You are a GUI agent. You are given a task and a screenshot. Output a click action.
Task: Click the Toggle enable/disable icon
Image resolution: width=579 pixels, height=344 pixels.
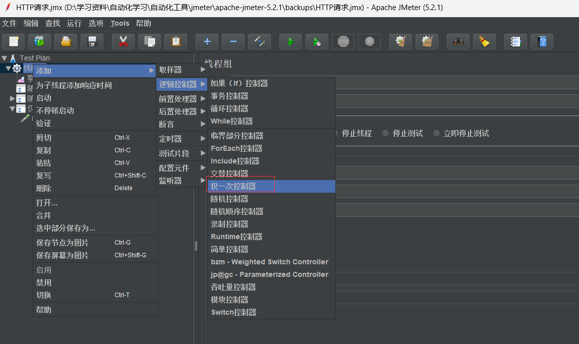[x=260, y=41]
